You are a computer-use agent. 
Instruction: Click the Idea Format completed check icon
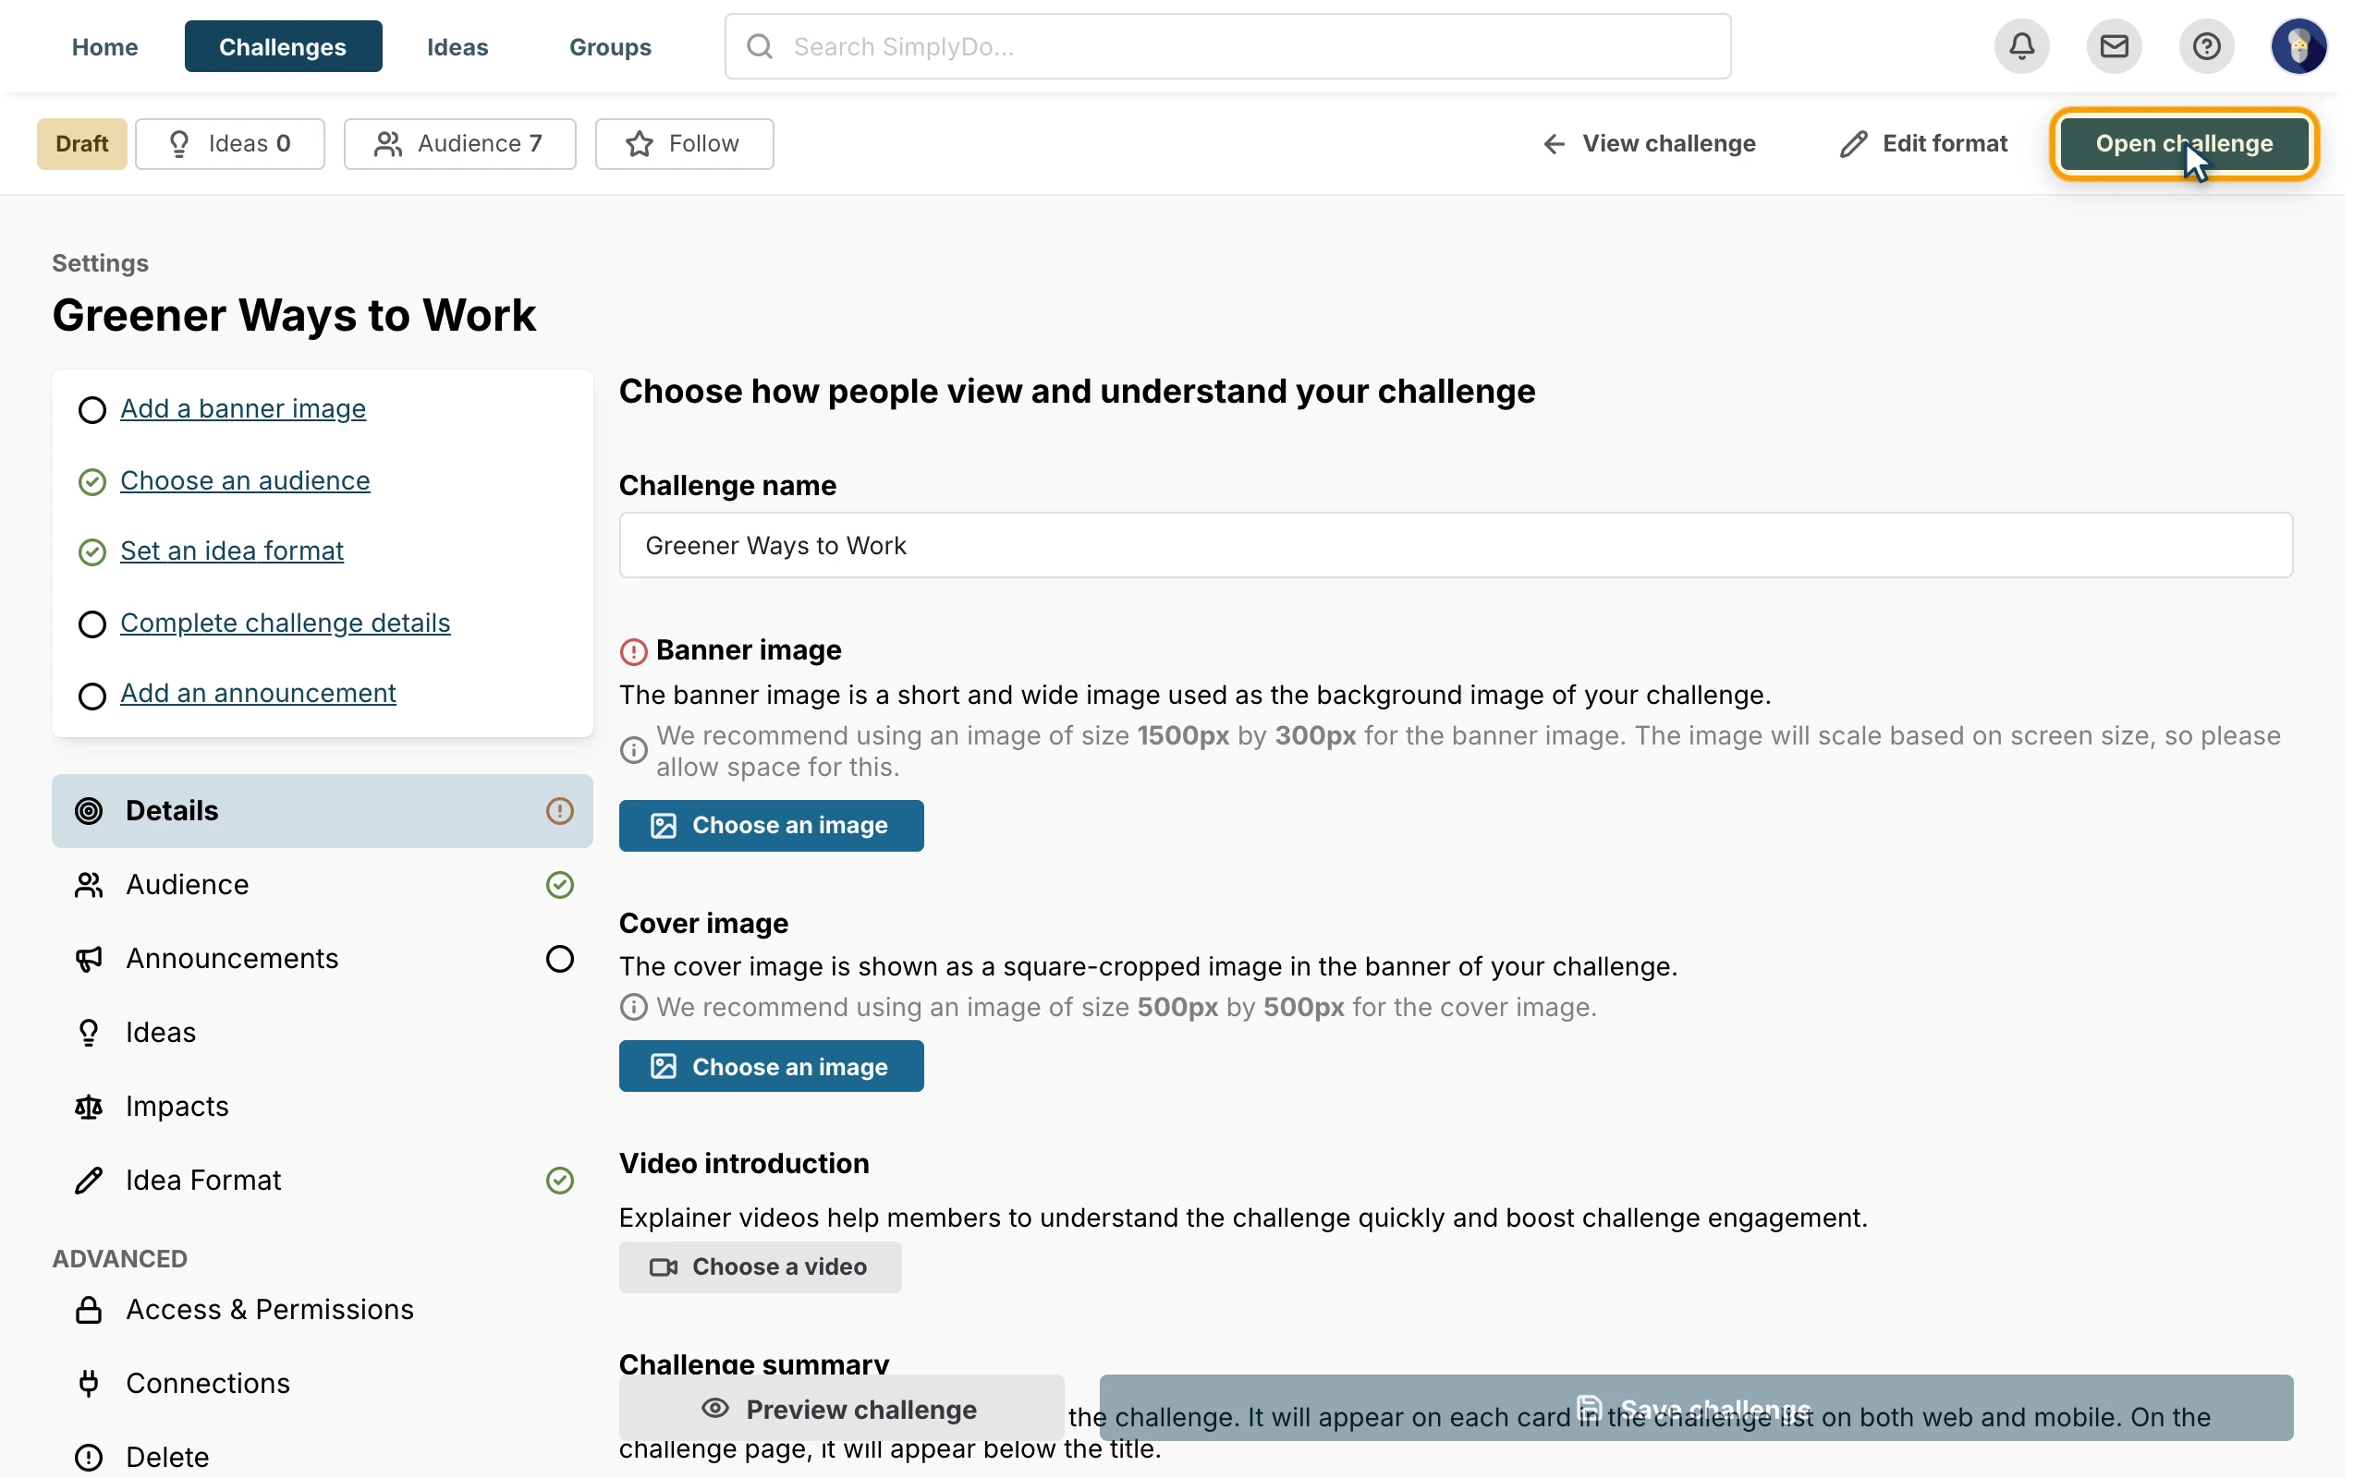point(559,1180)
